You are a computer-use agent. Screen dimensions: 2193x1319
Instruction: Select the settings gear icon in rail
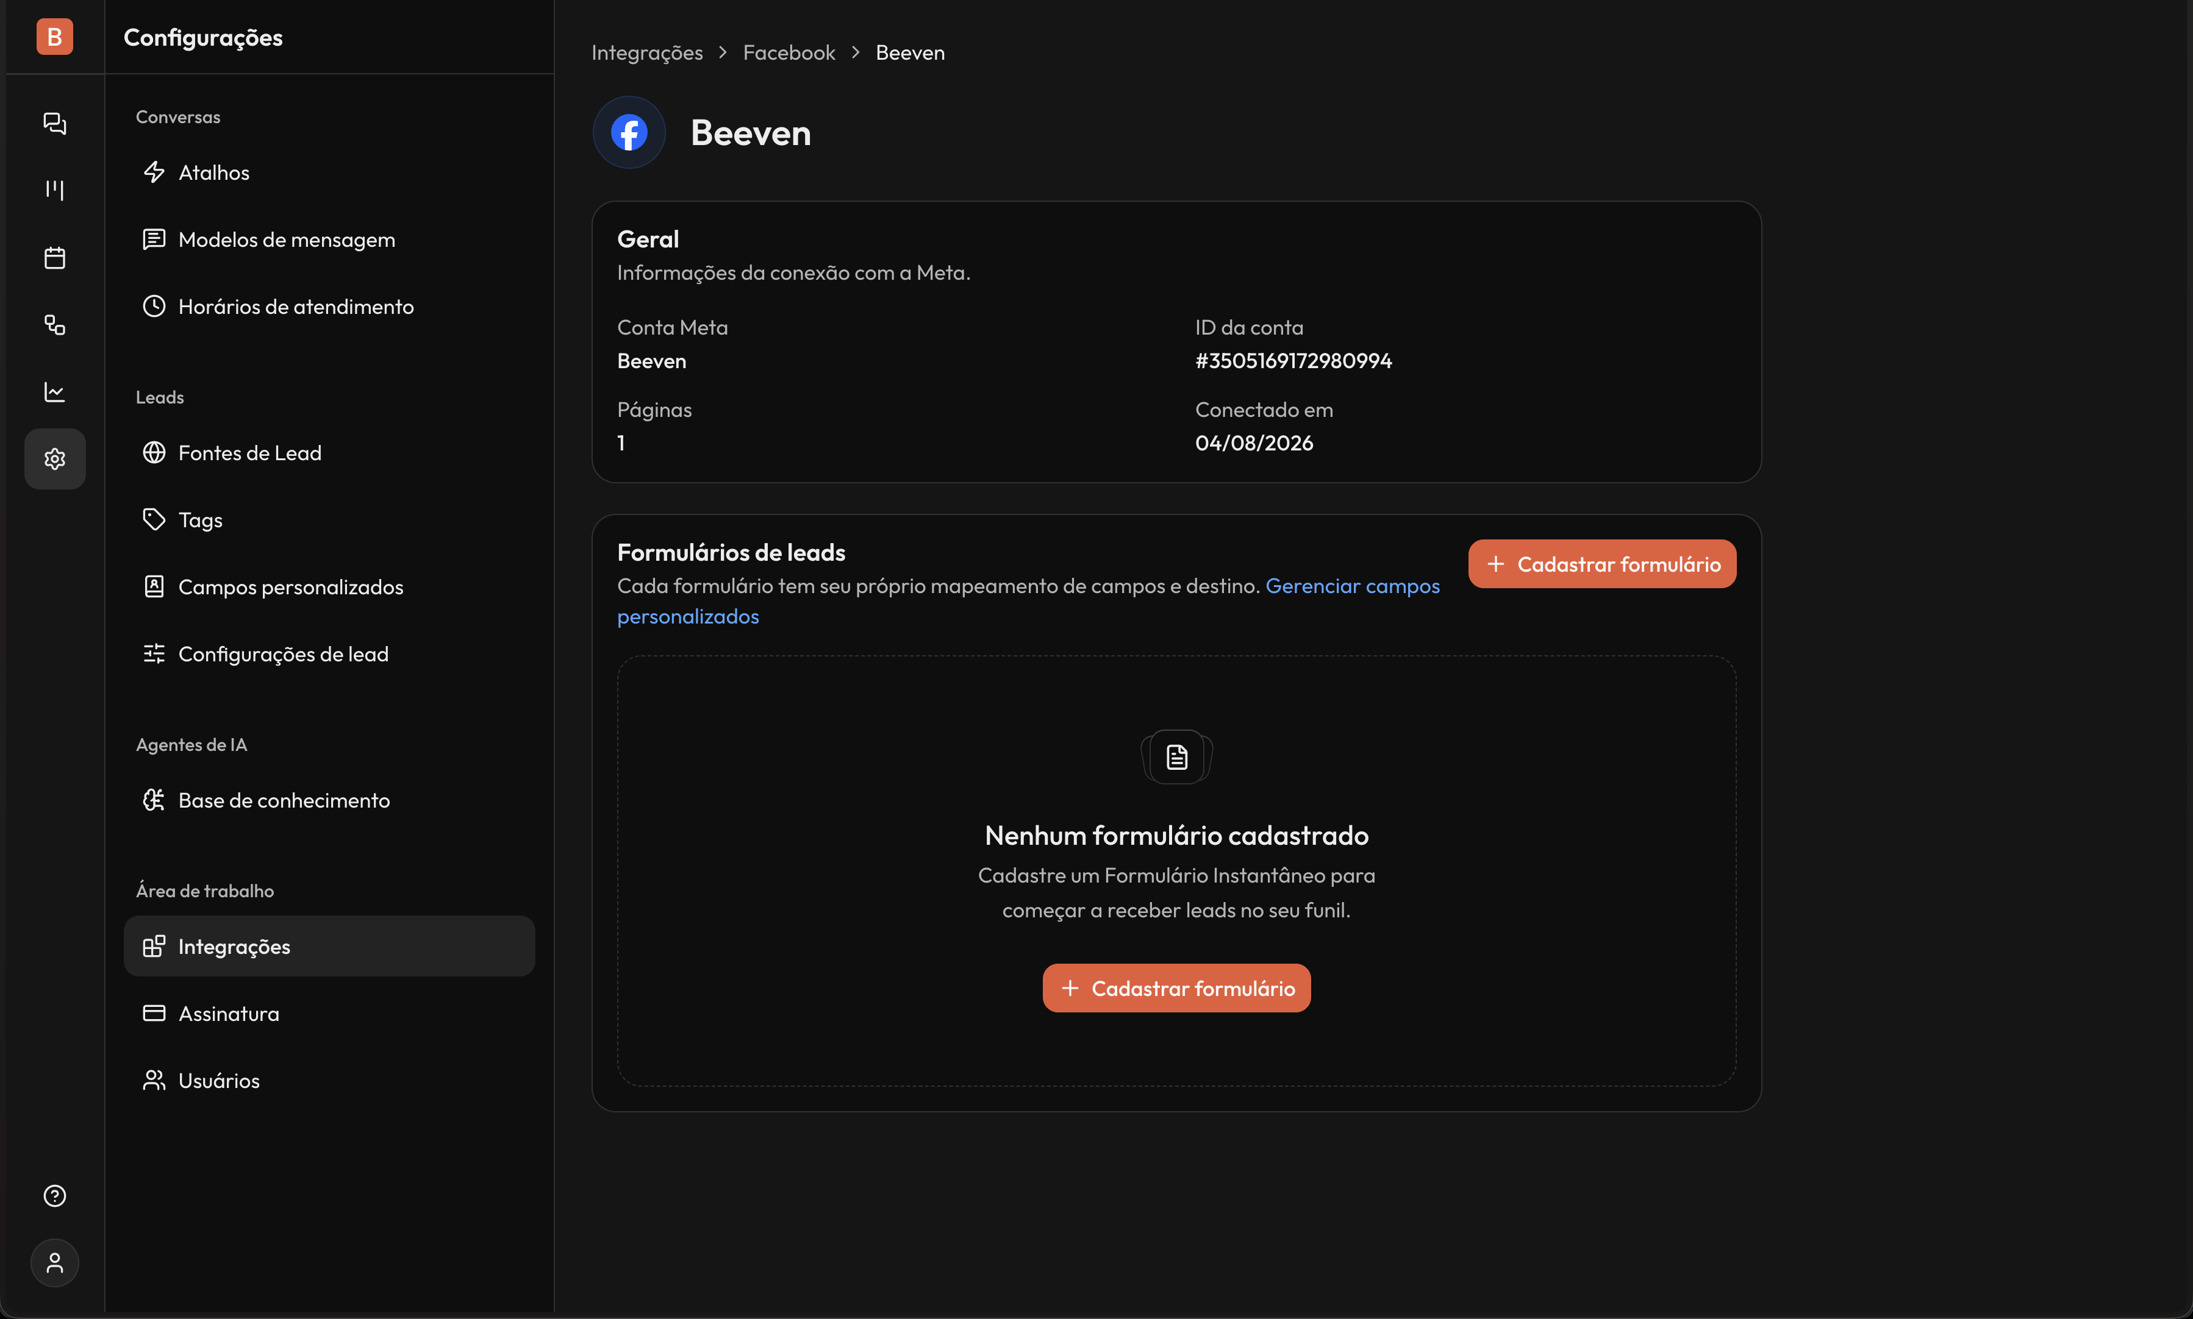point(54,458)
